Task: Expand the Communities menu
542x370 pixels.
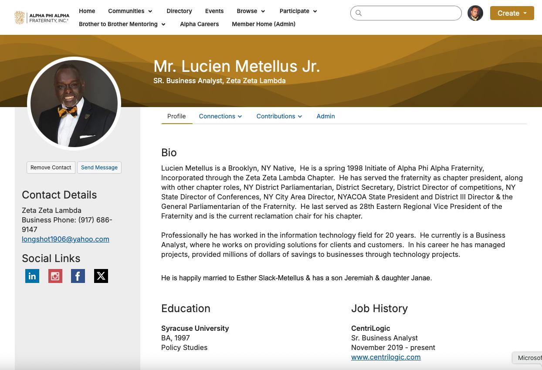Action: click(130, 11)
